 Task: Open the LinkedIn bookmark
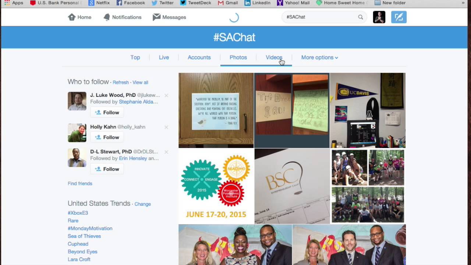point(257,3)
